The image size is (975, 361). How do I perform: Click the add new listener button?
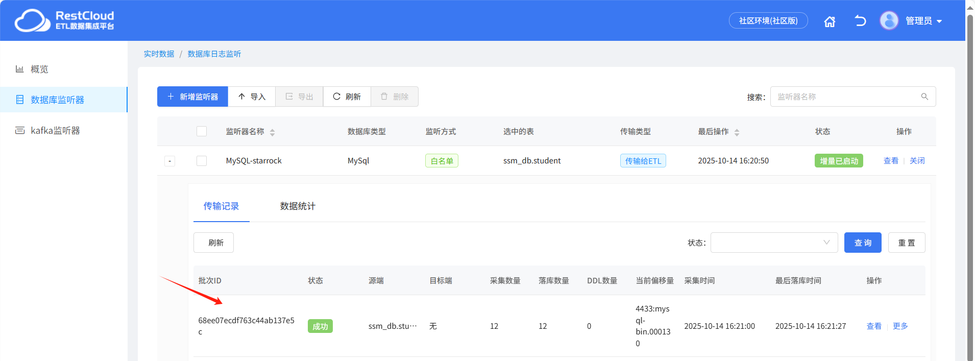pos(192,97)
